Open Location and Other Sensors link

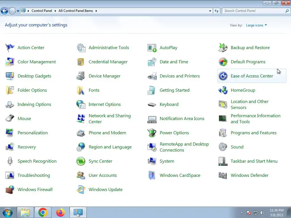pos(250,104)
